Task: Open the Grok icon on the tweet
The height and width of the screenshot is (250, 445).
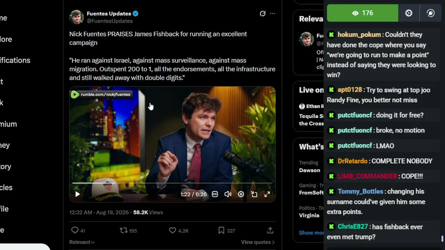Action: pos(262,14)
